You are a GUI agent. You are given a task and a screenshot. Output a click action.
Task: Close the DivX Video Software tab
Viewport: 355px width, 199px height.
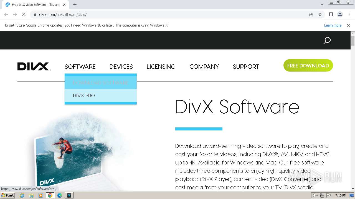[x=64, y=5]
